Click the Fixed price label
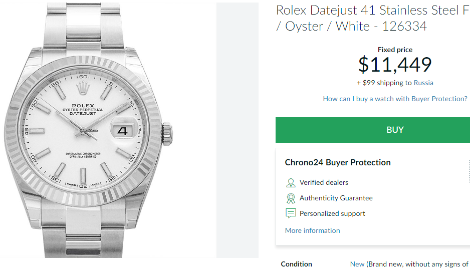 (395, 50)
